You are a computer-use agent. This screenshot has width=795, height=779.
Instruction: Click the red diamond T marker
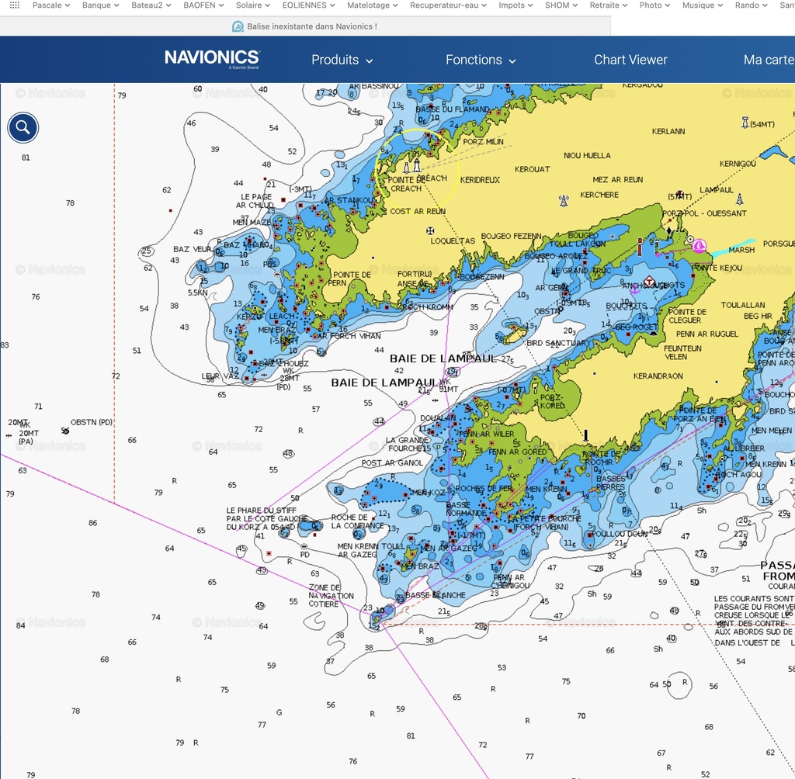(x=649, y=282)
